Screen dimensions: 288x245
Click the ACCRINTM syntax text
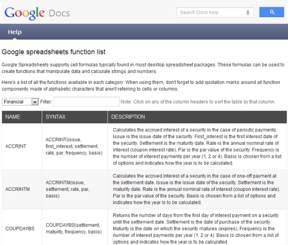click(68, 189)
